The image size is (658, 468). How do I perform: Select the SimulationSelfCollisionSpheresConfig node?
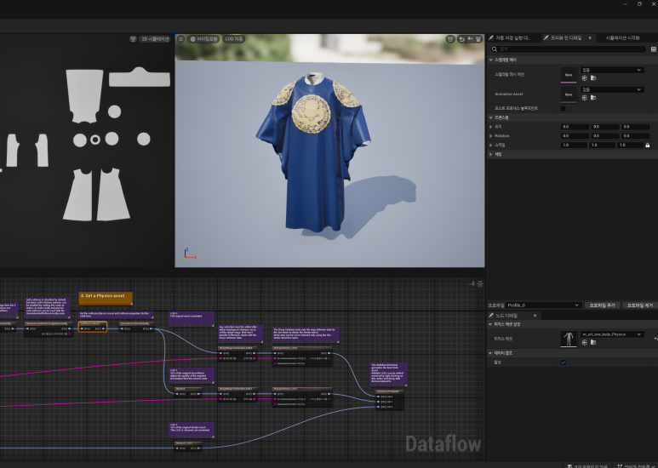click(x=49, y=328)
